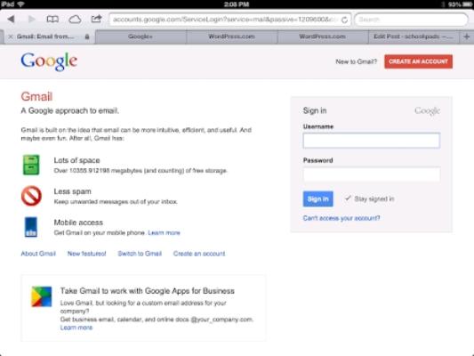The image size is (474, 356).
Task: Click grey Google logo in sign-in box
Action: [x=427, y=111]
